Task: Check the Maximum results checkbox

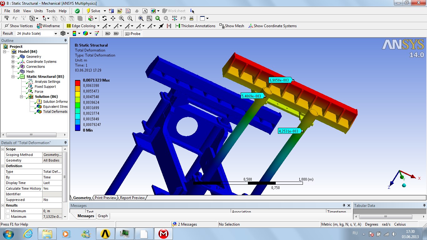Action: coord(8,217)
